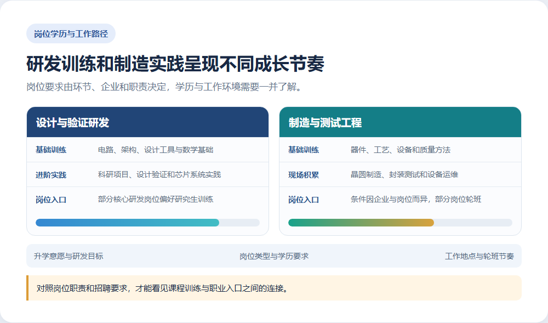This screenshot has height=323, width=548.
Task: Select 基础训练 label in the 制造与测试工程 card
Action: [304, 150]
